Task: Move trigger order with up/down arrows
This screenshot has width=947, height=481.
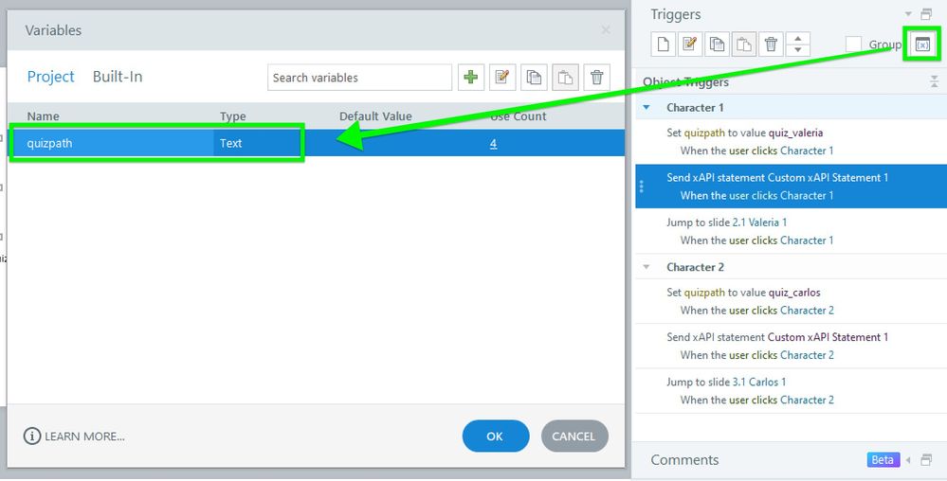Action: (x=798, y=45)
